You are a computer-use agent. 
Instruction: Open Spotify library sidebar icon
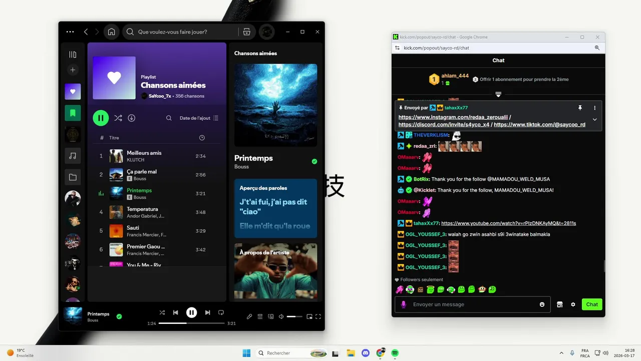(x=73, y=55)
